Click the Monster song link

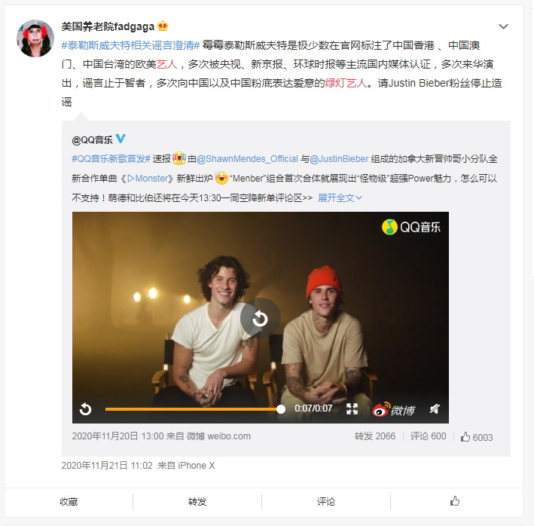pyautogui.click(x=148, y=179)
